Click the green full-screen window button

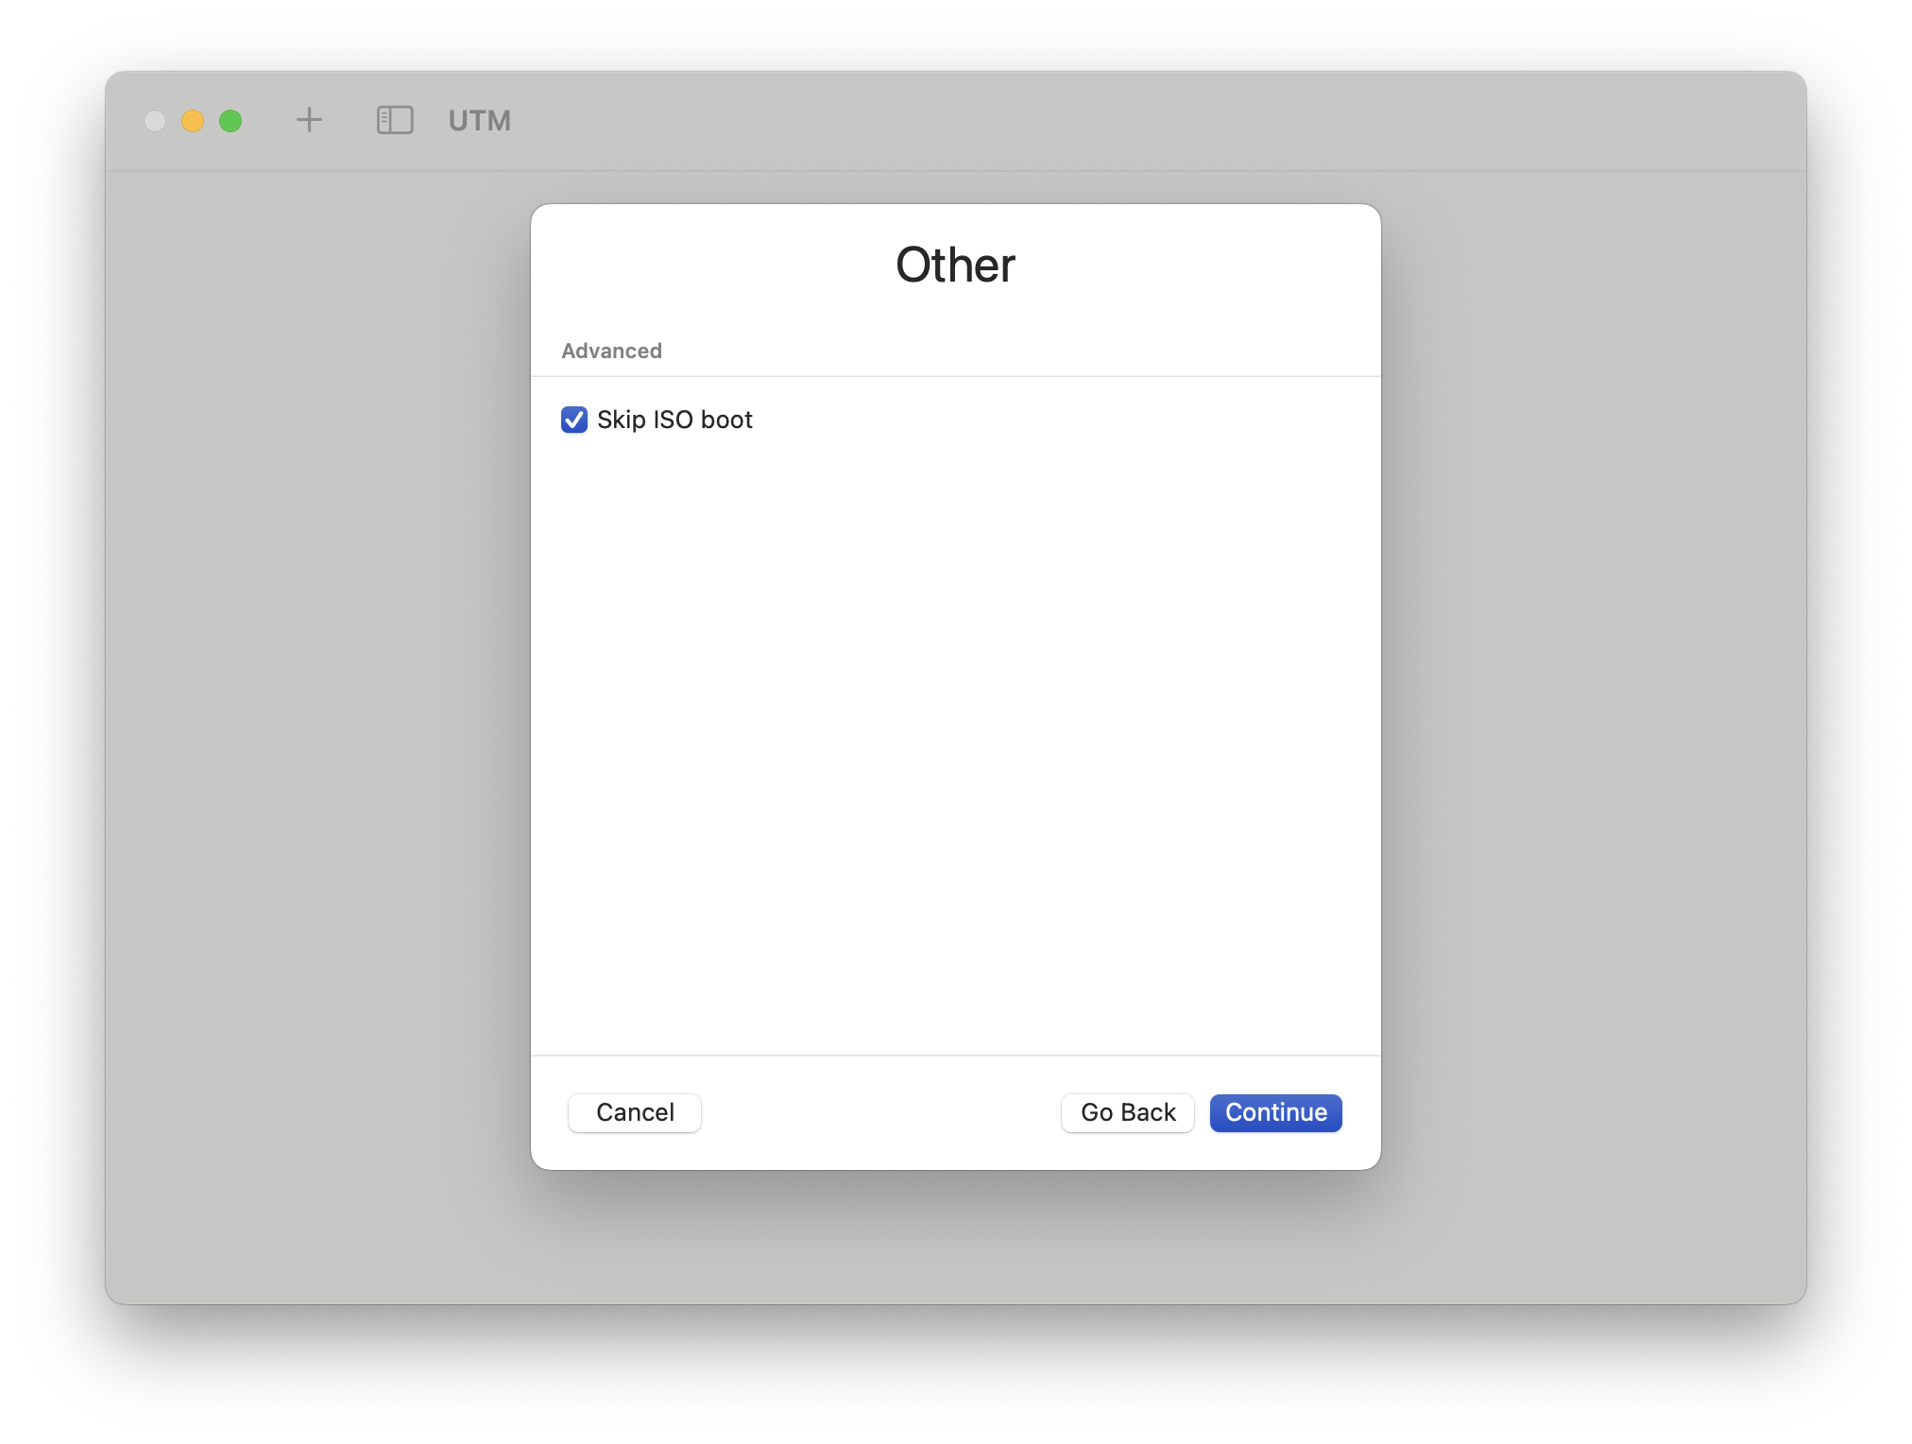click(x=230, y=121)
